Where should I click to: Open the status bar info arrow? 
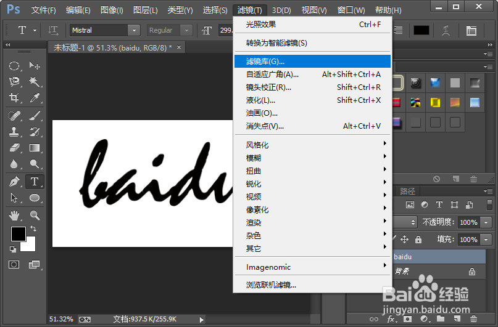201,320
